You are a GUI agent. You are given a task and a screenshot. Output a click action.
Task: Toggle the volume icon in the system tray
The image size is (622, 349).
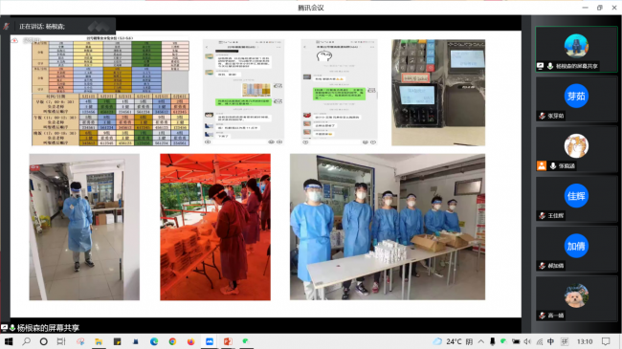(527, 341)
